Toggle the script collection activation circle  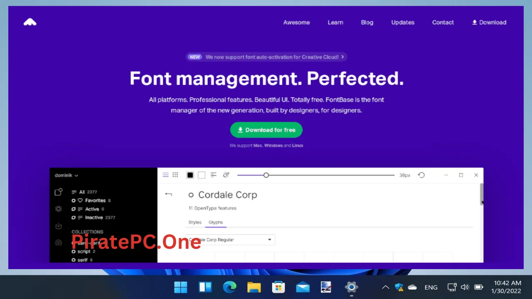[x=74, y=252]
